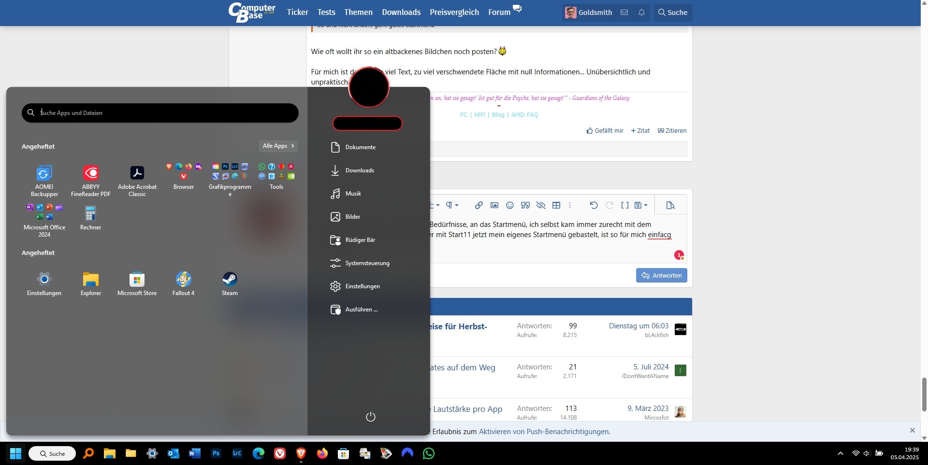Open Musik folder entry
This screenshot has height=465, width=928.
[x=346, y=194]
